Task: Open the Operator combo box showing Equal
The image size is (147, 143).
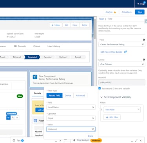Action: click(71, 118)
